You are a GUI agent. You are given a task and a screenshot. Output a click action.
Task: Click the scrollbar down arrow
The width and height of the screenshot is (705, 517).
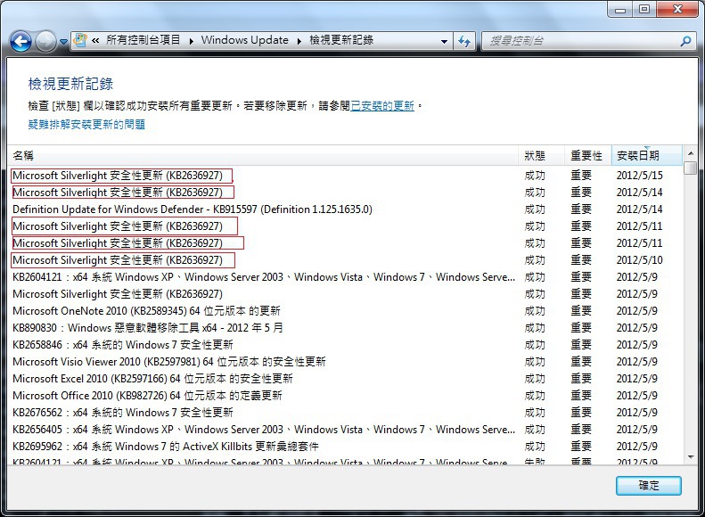point(690,457)
